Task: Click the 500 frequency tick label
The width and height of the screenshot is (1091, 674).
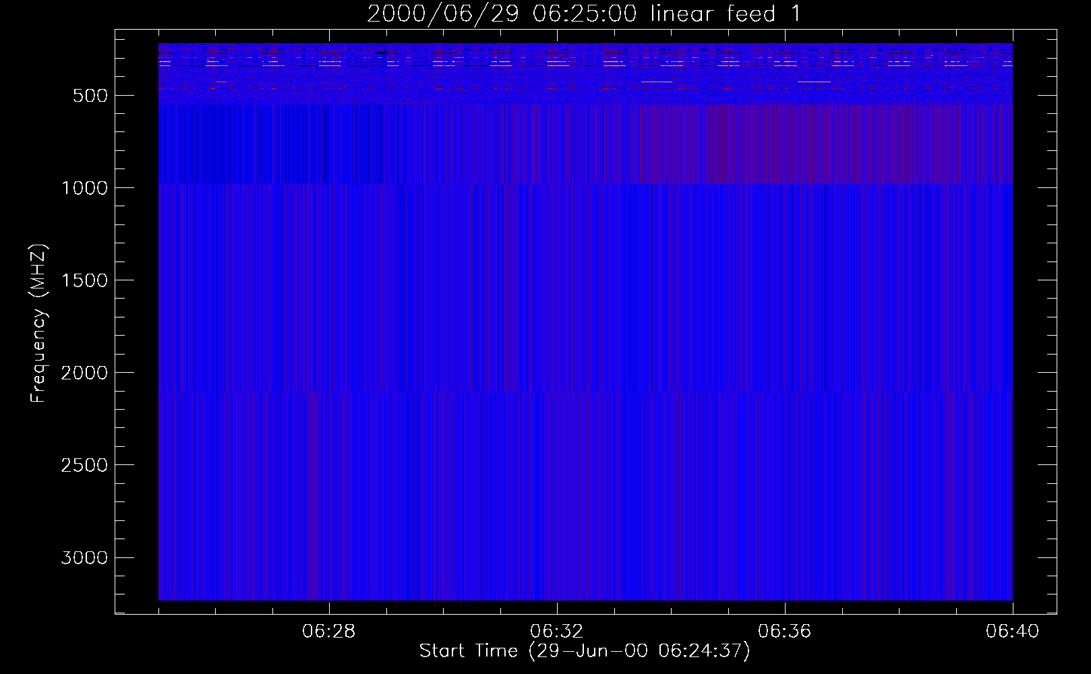Action: pyautogui.click(x=90, y=96)
